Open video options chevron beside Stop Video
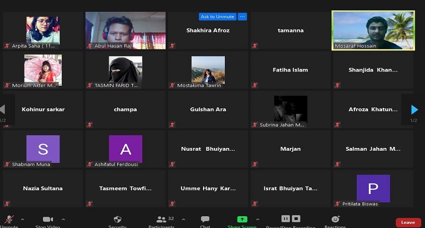425x228 pixels. pos(63,220)
